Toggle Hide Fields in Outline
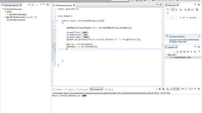202x113 pixels. (x=184, y=52)
